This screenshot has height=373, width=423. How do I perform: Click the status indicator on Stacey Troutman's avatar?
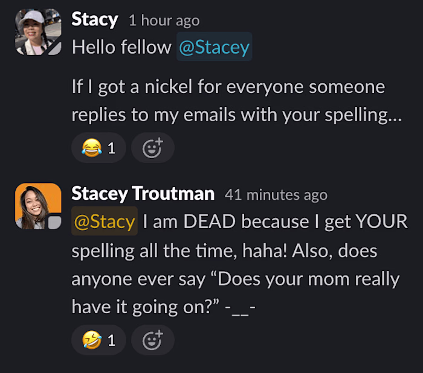click(55, 223)
